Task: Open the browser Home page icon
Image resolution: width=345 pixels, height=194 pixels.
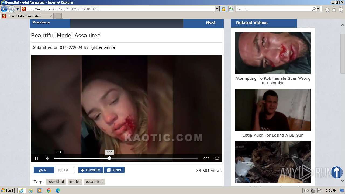Action: 327,9
